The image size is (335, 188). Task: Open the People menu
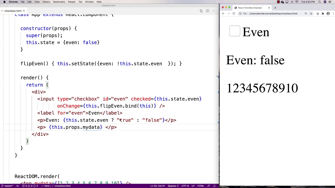coord(71,2)
